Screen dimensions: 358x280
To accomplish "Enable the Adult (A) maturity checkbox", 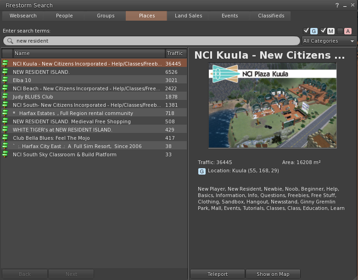I will (x=340, y=31).
